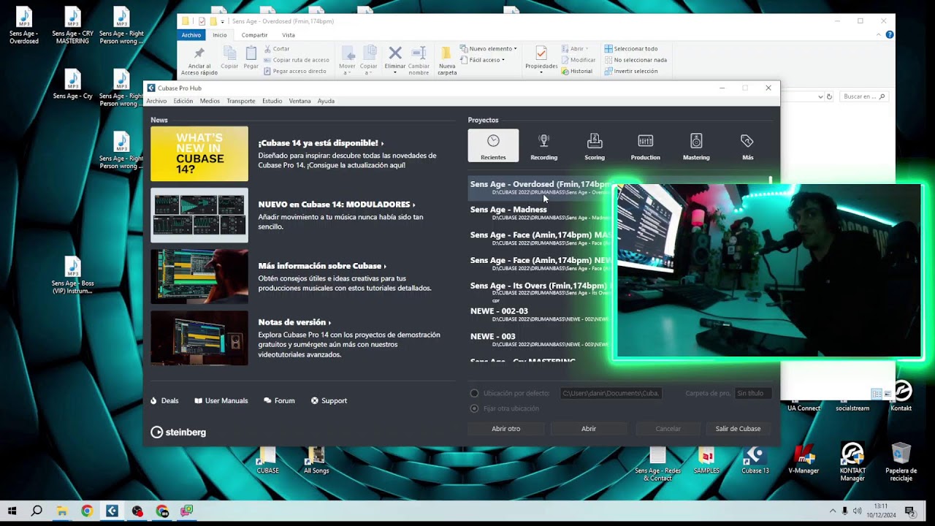Select the Más project category
Image resolution: width=935 pixels, height=526 pixels.
tap(747, 146)
